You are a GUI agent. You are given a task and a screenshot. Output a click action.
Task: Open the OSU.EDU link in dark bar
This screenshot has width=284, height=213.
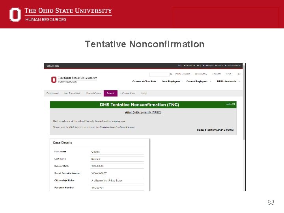[53, 66]
